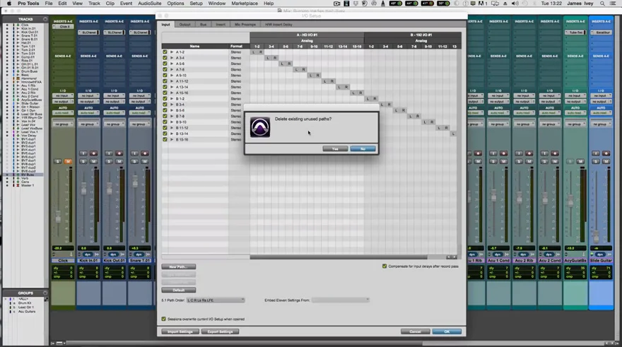
Task: Open the Track menu
Action: 94,4
